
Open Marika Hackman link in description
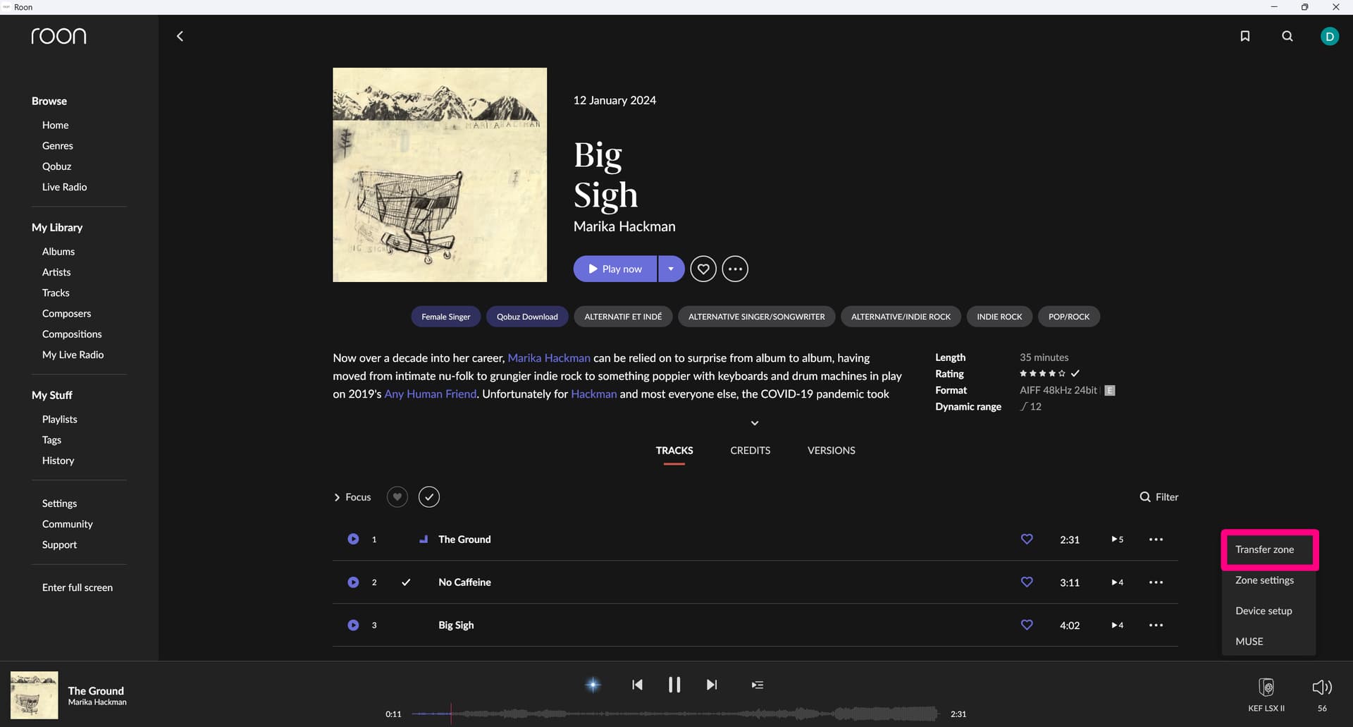pos(549,358)
